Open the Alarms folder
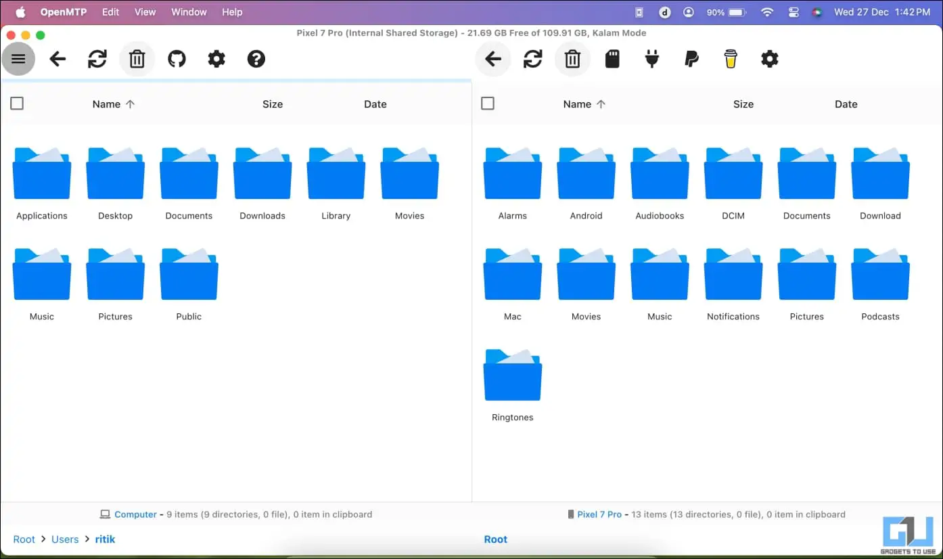The width and height of the screenshot is (943, 559). 513,184
